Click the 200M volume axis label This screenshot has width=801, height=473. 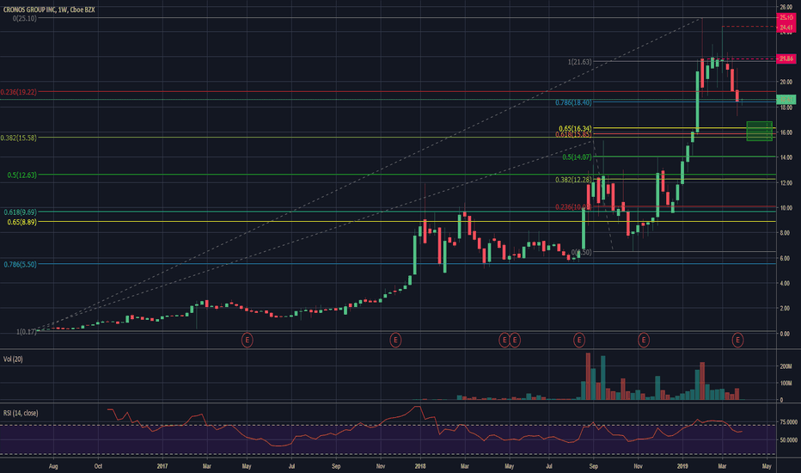786,366
